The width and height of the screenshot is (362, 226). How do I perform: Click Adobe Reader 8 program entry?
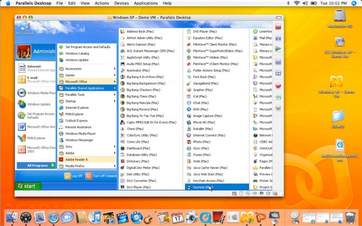pos(87,160)
